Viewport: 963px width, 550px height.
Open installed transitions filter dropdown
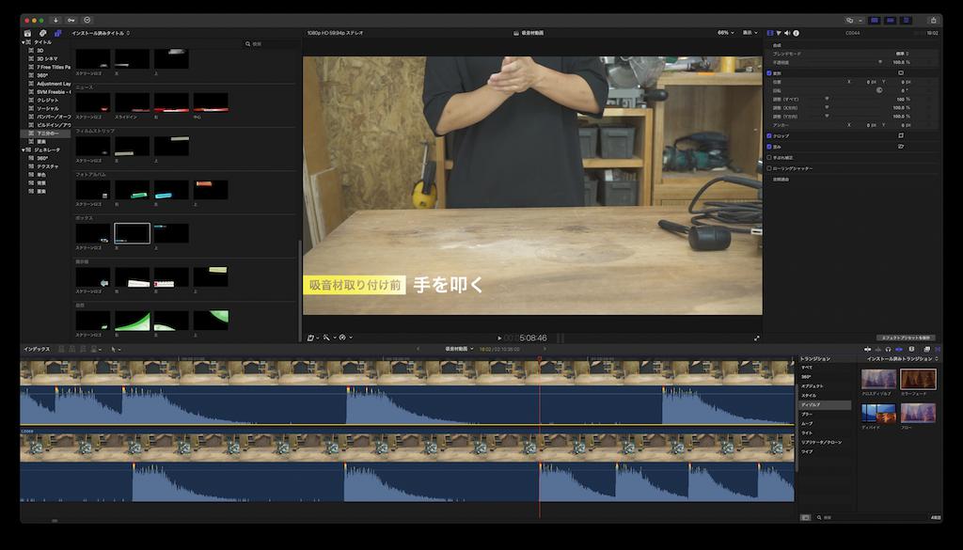click(902, 358)
